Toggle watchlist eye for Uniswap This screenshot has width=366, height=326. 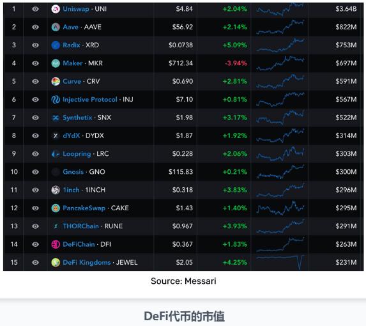pos(35,9)
